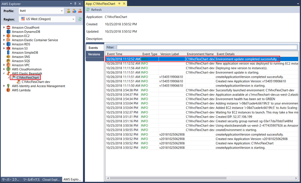
Task: Expand the Amazon VPC node
Action: click(x=4, y=65)
